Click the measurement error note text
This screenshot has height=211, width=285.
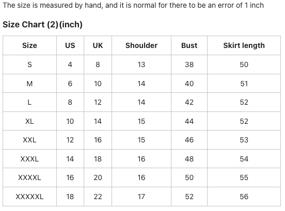pyautogui.click(x=133, y=5)
